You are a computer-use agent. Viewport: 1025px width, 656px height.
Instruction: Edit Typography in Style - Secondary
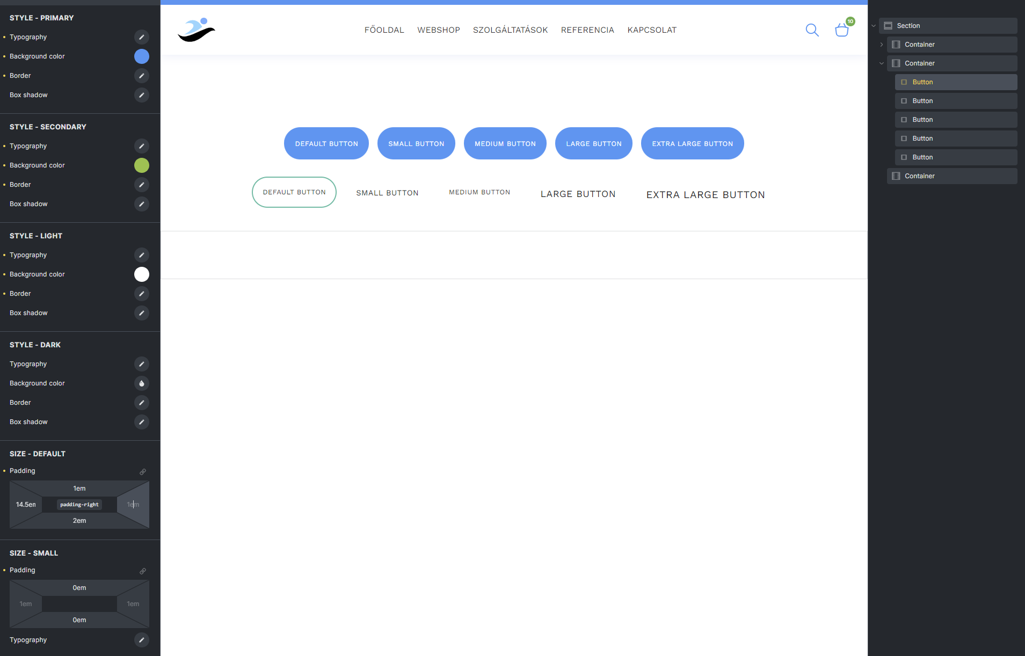pyautogui.click(x=142, y=146)
